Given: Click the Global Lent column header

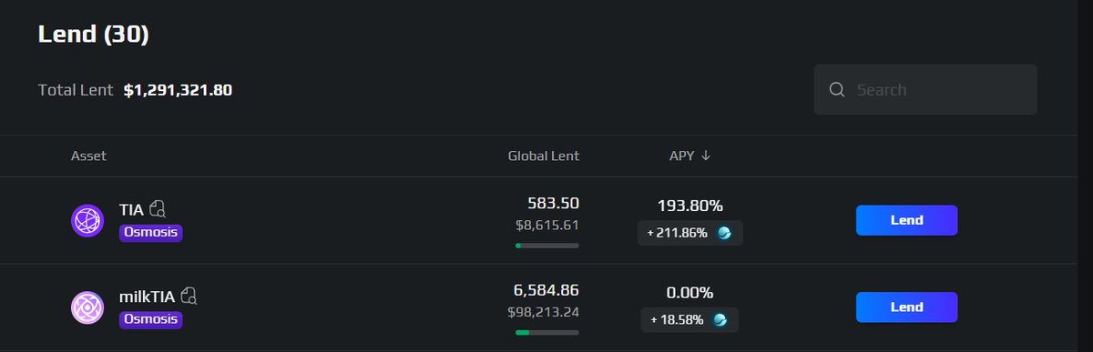Looking at the screenshot, I should point(543,156).
